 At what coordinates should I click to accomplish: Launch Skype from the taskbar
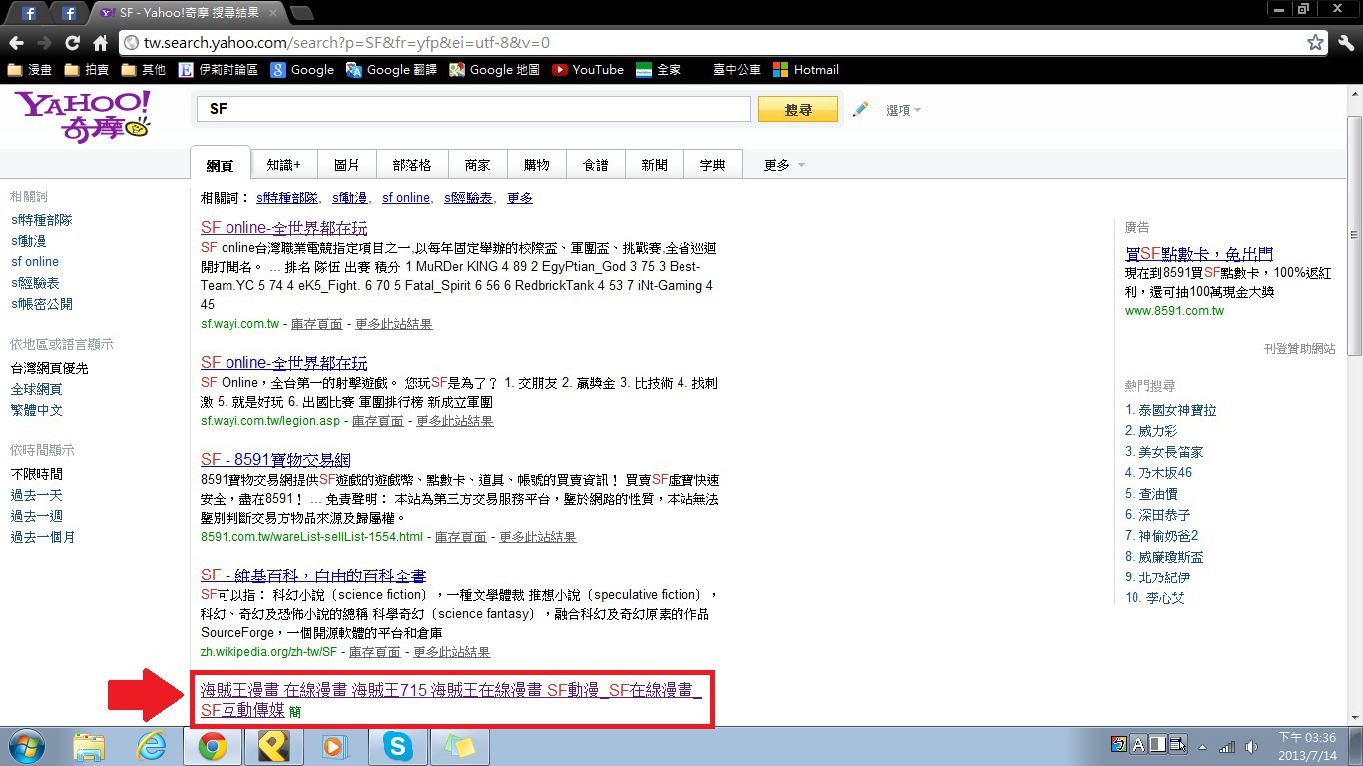[x=397, y=746]
